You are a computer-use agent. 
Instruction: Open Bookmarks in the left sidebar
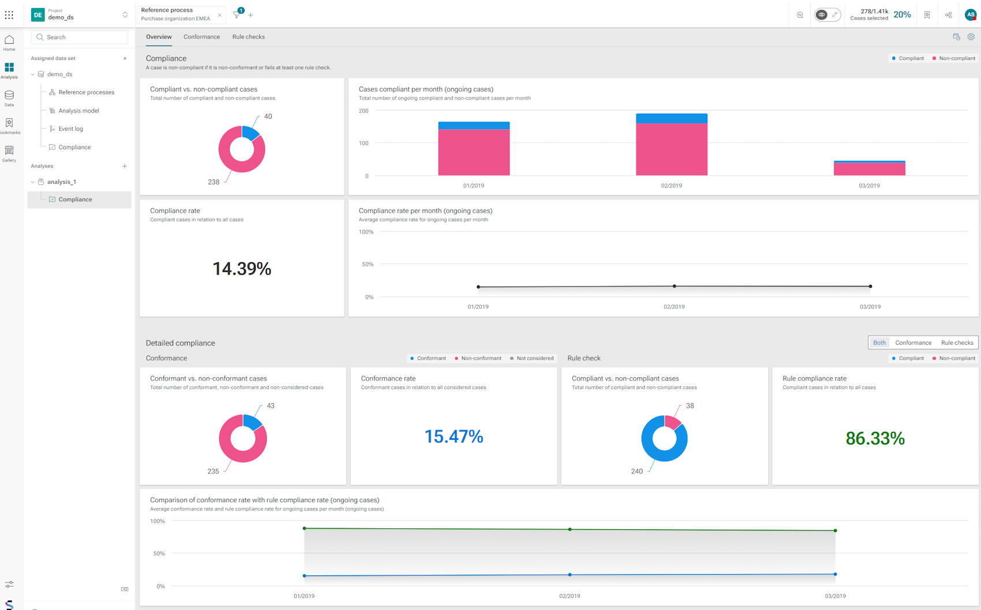pyautogui.click(x=9, y=126)
